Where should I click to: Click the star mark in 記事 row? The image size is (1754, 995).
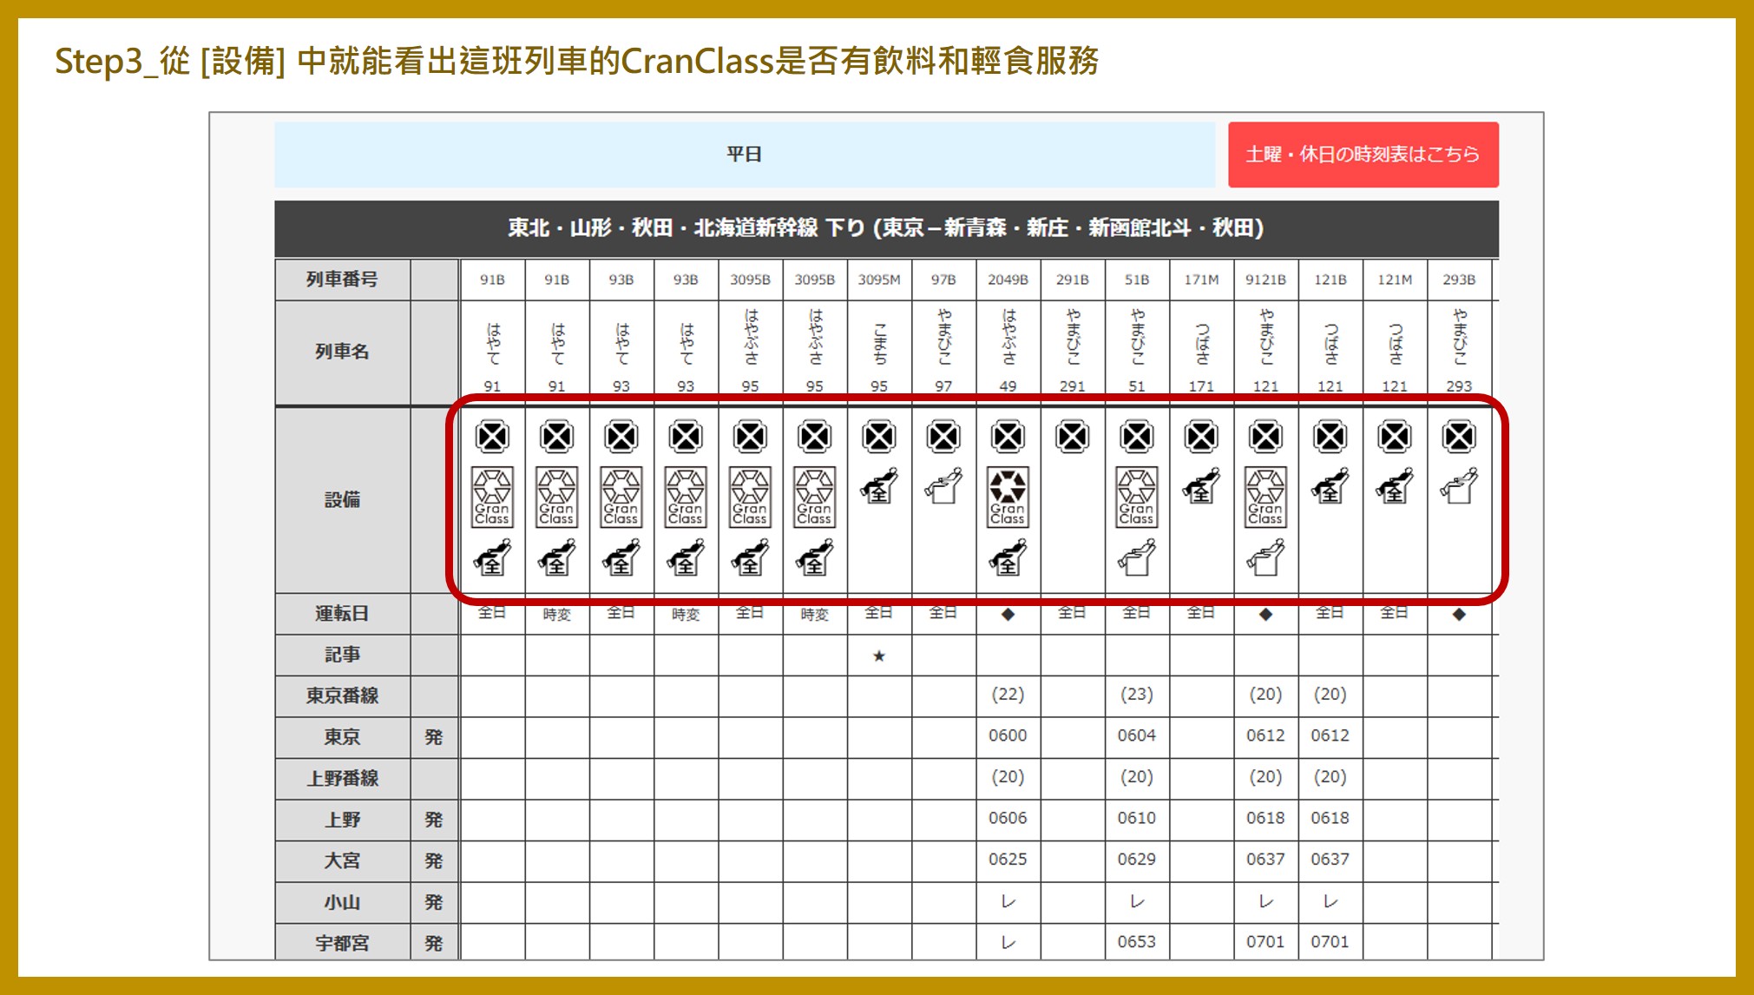point(878,656)
